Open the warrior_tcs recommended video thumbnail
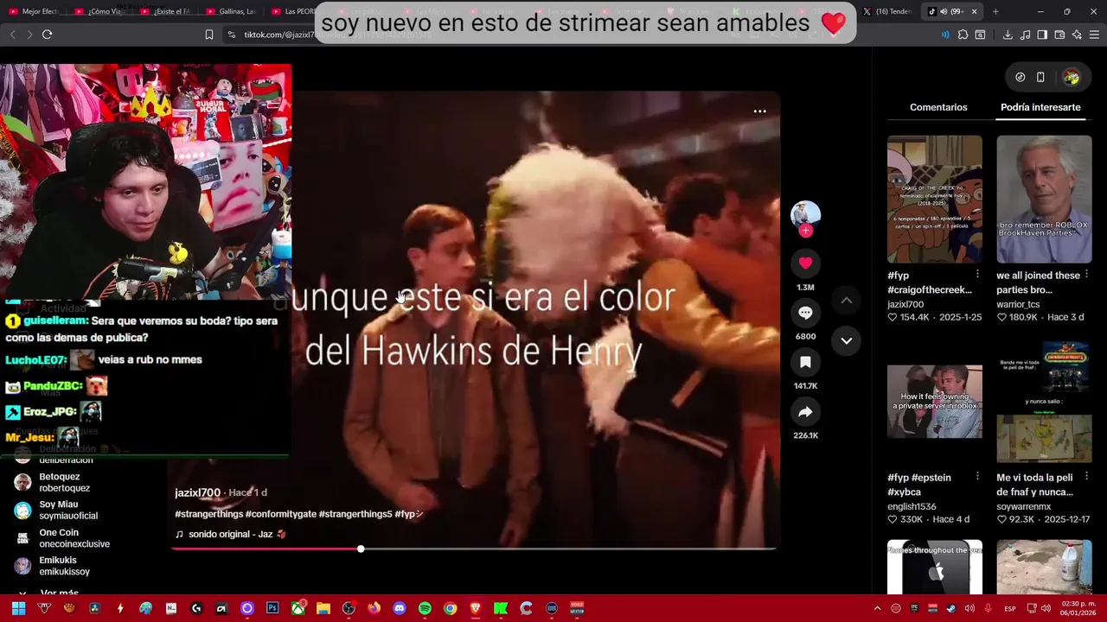The image size is (1107, 622). [1044, 200]
